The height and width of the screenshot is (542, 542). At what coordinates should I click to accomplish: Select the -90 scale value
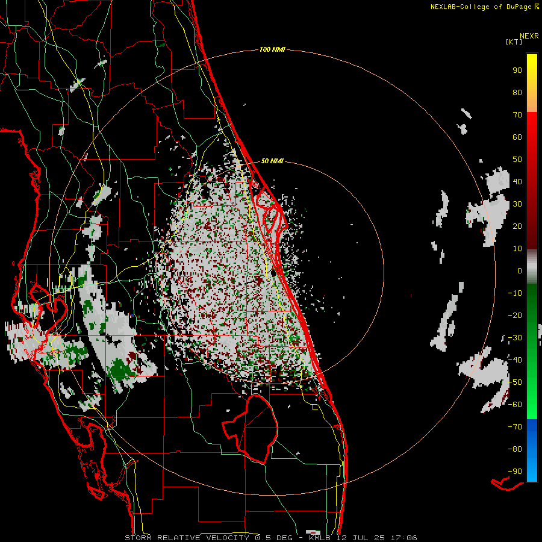(515, 472)
